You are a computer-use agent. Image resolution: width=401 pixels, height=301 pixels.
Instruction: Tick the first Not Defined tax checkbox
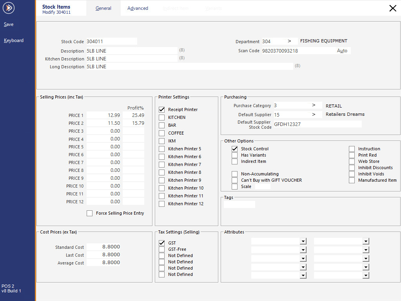(x=161, y=256)
